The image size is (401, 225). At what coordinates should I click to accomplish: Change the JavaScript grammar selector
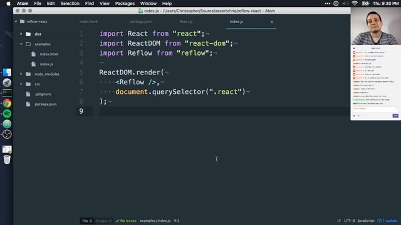(x=366, y=221)
